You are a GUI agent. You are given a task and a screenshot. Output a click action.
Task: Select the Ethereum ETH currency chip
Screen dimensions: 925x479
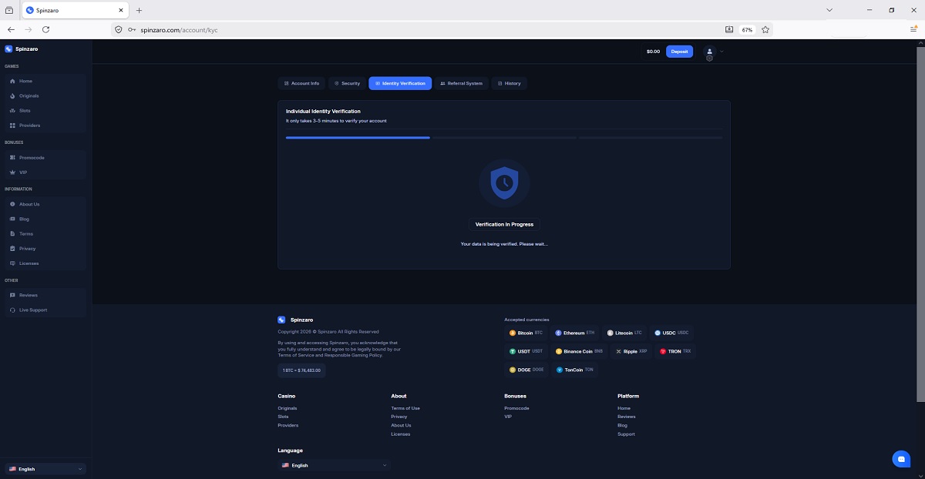click(x=574, y=333)
